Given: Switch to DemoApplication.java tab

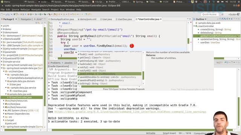Looking at the screenshot, I should 61,19.
